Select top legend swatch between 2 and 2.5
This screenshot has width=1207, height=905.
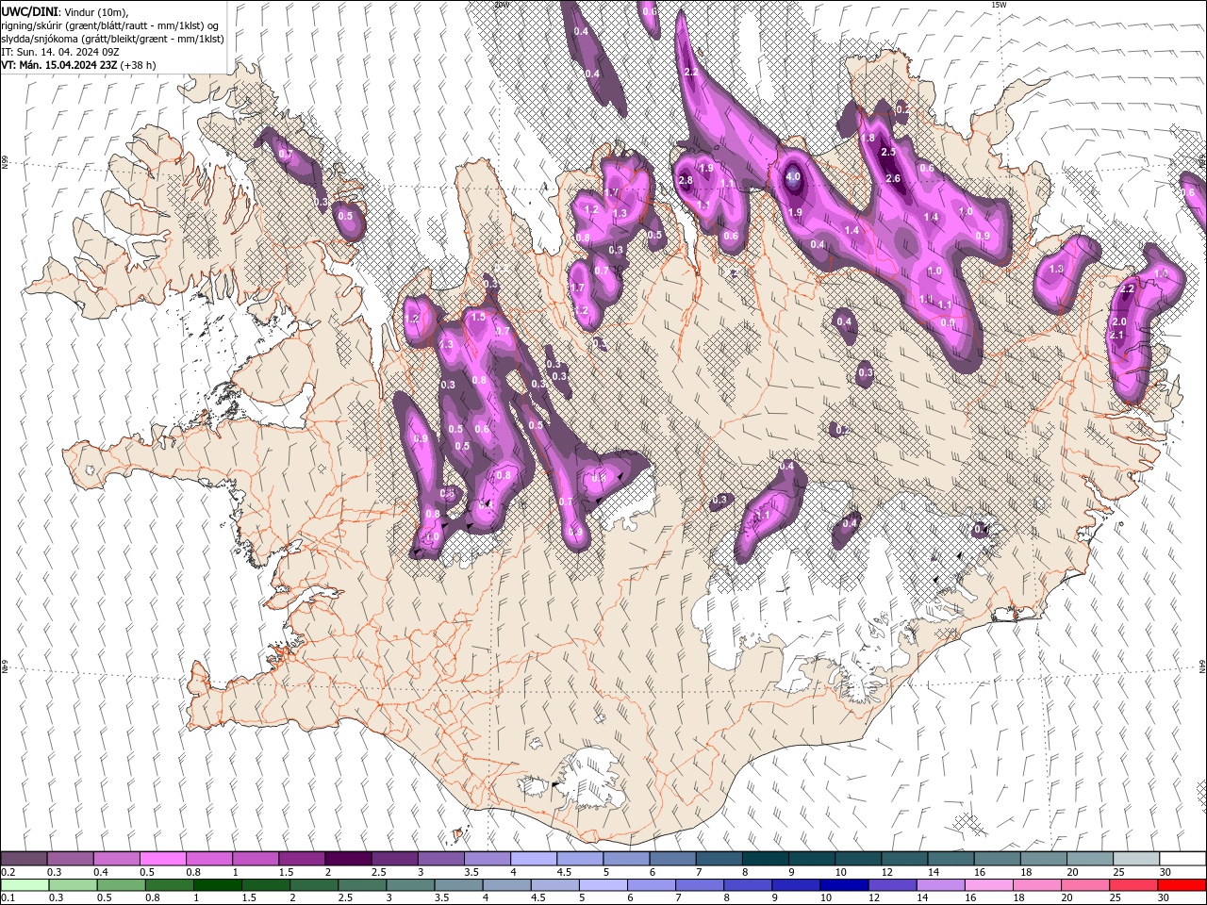click(x=348, y=859)
